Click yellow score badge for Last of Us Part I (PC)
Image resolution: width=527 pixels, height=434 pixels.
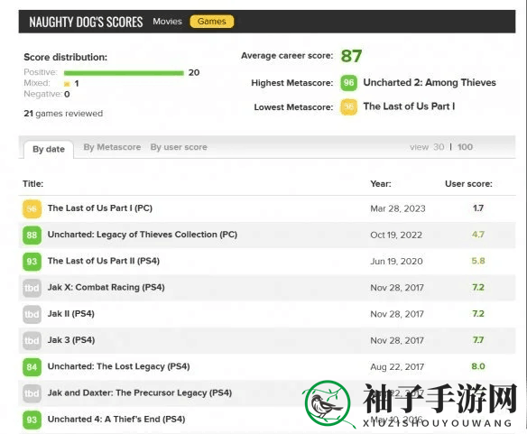coord(32,208)
